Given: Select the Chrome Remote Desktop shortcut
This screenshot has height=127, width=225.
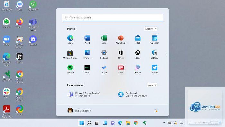Looking at the screenshot, I should point(20,42).
